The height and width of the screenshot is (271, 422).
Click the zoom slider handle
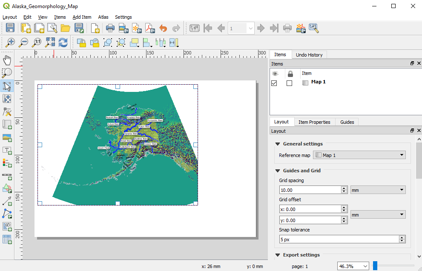(x=375, y=266)
